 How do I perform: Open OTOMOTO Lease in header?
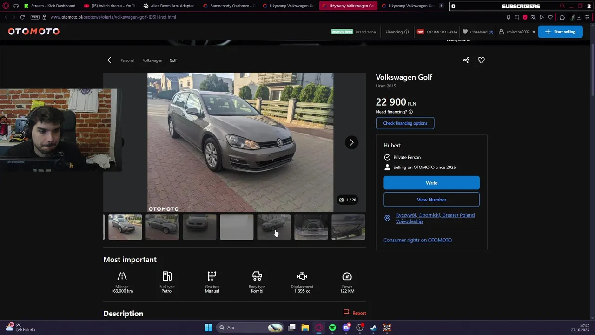coord(437,32)
